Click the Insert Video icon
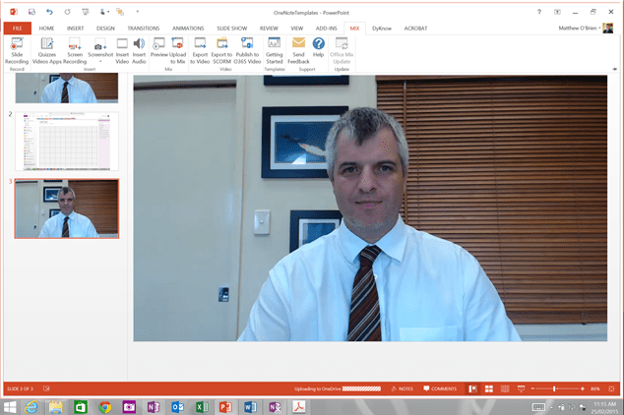Viewport: 624px width, 415px height. pyautogui.click(x=122, y=50)
